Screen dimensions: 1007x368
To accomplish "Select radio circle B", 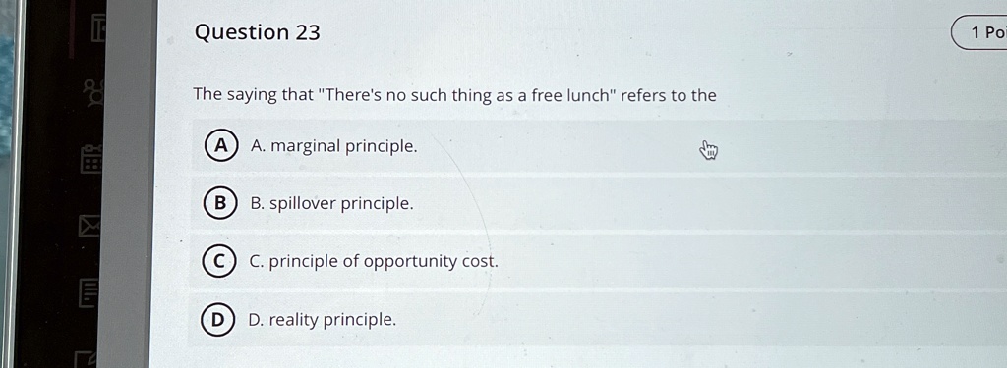I will [219, 204].
